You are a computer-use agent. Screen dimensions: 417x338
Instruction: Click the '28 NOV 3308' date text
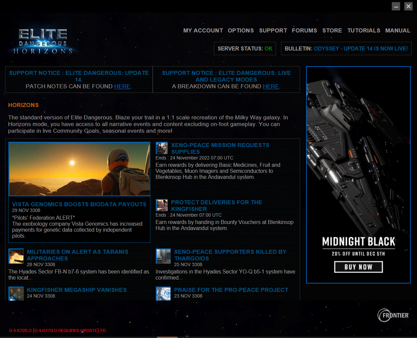41,264
